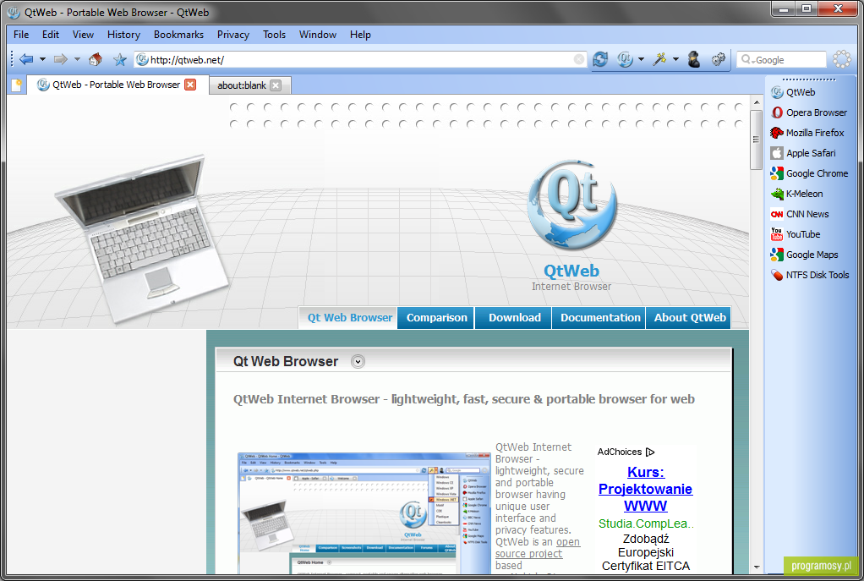Close the about:blank tab
The height and width of the screenshot is (581, 864).
tap(276, 85)
